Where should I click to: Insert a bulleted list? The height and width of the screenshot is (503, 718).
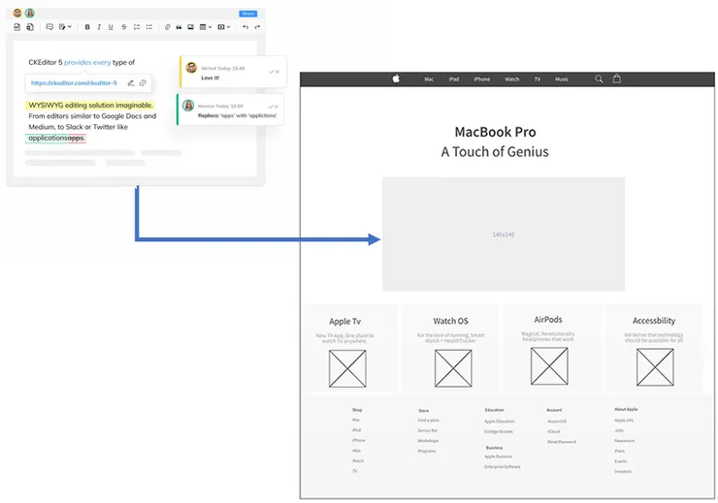click(148, 27)
